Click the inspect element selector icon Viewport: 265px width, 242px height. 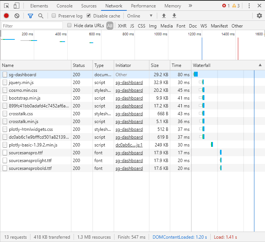click(x=7, y=6)
